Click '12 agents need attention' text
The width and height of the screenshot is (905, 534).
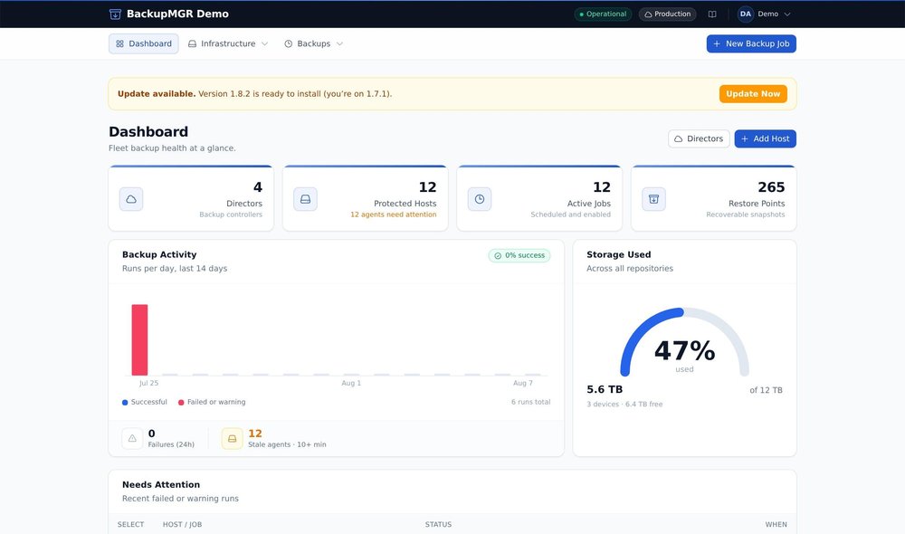393,215
